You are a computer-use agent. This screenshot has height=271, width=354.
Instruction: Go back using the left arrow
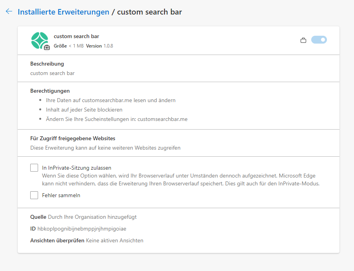pyautogui.click(x=9, y=11)
